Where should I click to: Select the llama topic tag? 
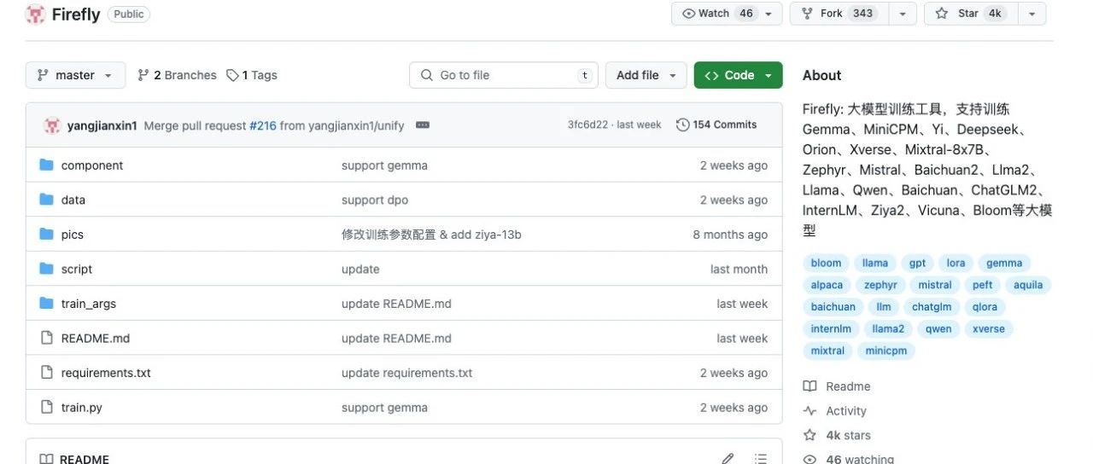point(875,263)
